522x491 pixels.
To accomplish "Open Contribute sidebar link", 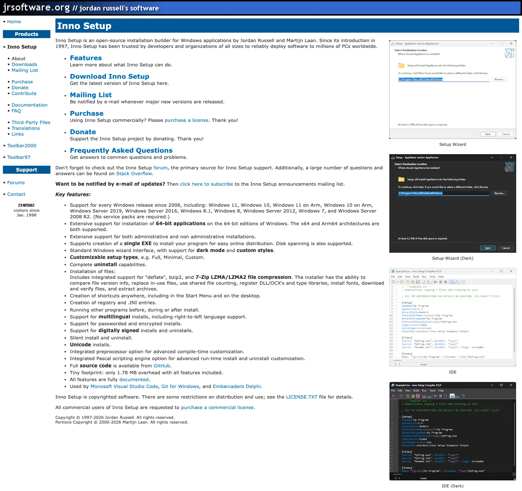I will tap(24, 93).
